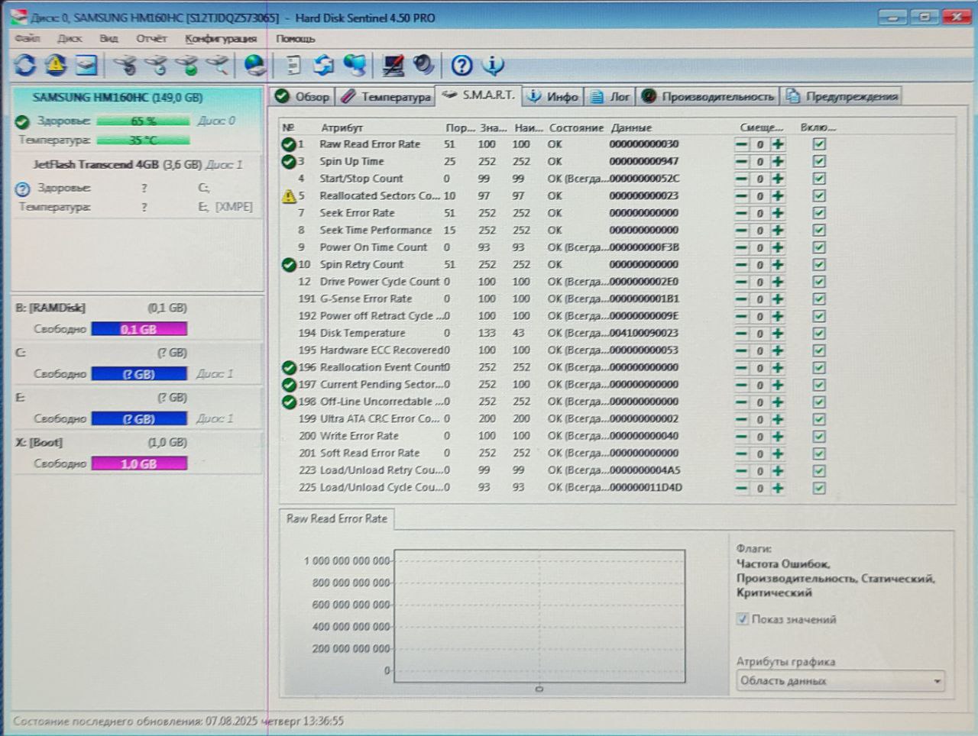The width and height of the screenshot is (978, 736).
Task: Open the 'Конфигурация' menu
Action: (221, 38)
